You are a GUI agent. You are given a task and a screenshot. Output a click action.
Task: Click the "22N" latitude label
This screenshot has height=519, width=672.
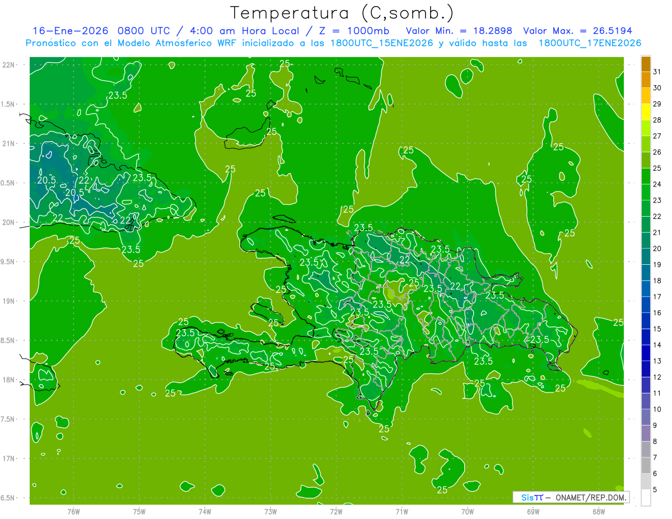point(9,65)
